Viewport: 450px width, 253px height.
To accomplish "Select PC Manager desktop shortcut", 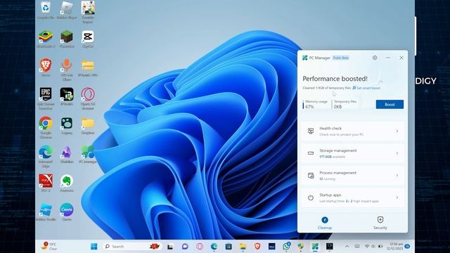I will tap(87, 155).
